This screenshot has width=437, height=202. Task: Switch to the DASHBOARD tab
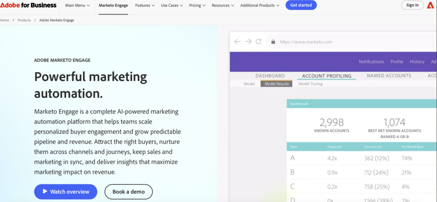coord(270,76)
